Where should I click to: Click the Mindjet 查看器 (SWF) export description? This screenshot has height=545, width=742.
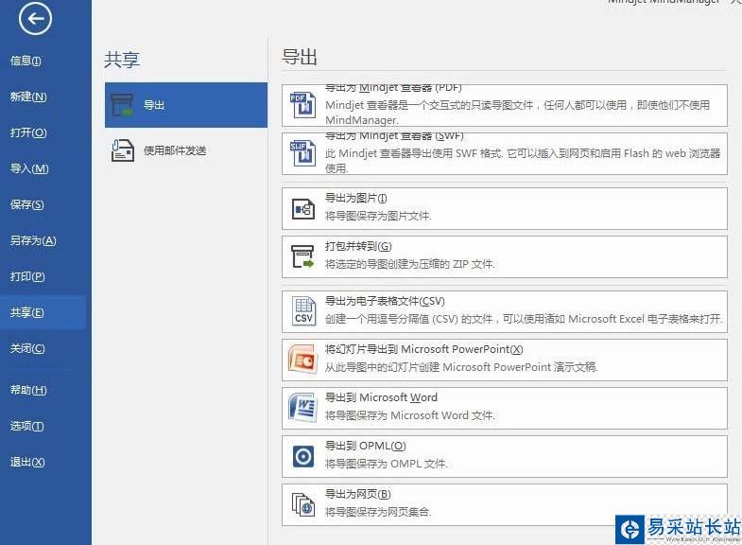pos(523,161)
